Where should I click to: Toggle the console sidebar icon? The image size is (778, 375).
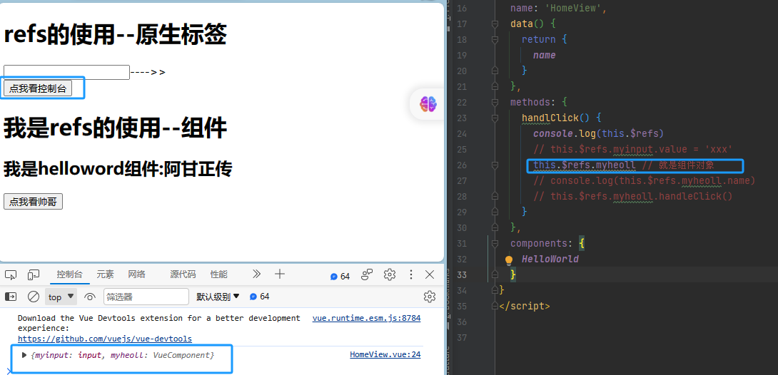pos(11,297)
